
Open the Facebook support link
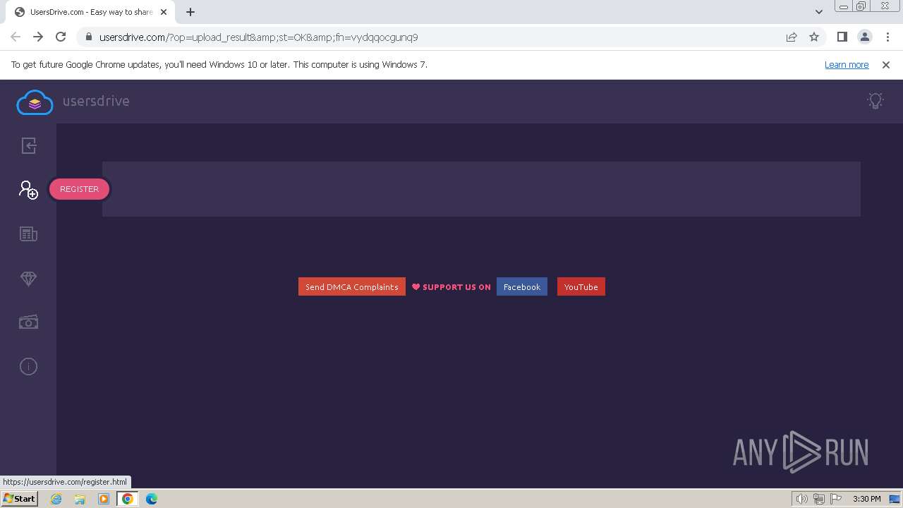point(522,286)
